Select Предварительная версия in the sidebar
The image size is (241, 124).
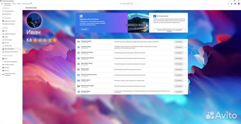[11, 52]
